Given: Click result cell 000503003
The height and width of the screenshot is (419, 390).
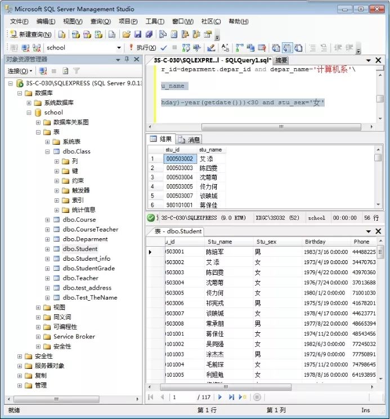Looking at the screenshot, I should 180,168.
